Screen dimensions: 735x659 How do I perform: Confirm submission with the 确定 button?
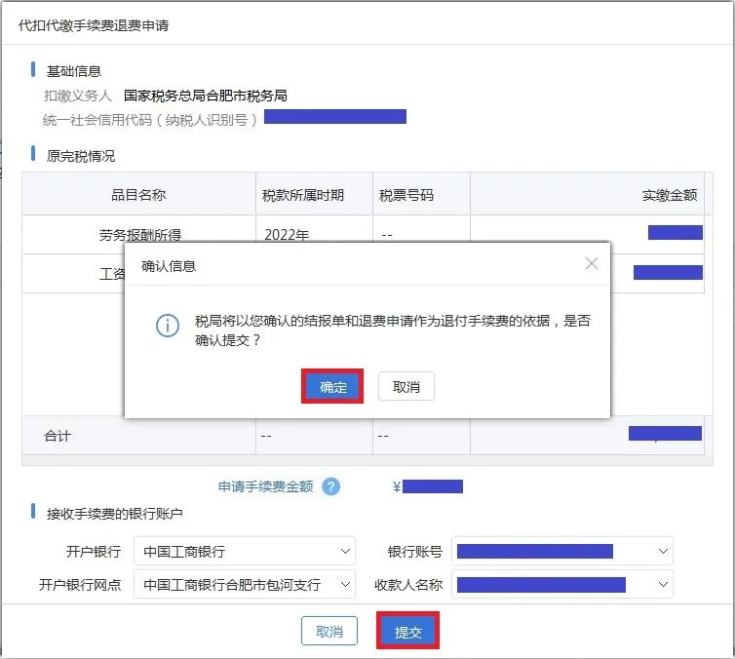point(332,386)
